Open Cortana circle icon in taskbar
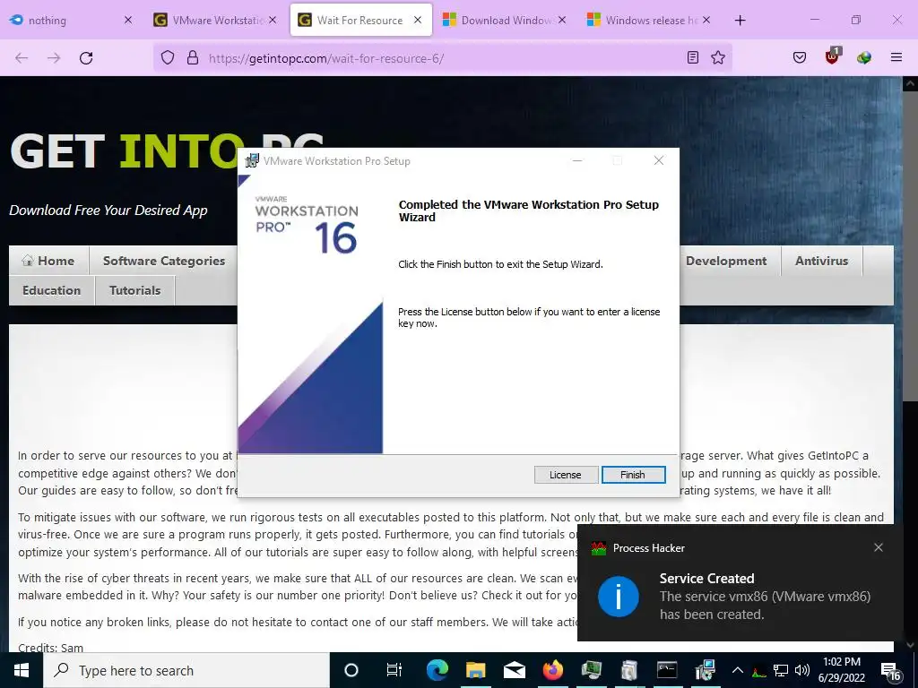The height and width of the screenshot is (688, 918). (x=351, y=670)
